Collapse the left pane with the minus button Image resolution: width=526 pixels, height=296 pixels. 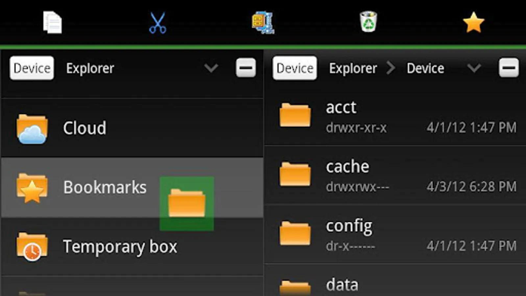tap(246, 68)
